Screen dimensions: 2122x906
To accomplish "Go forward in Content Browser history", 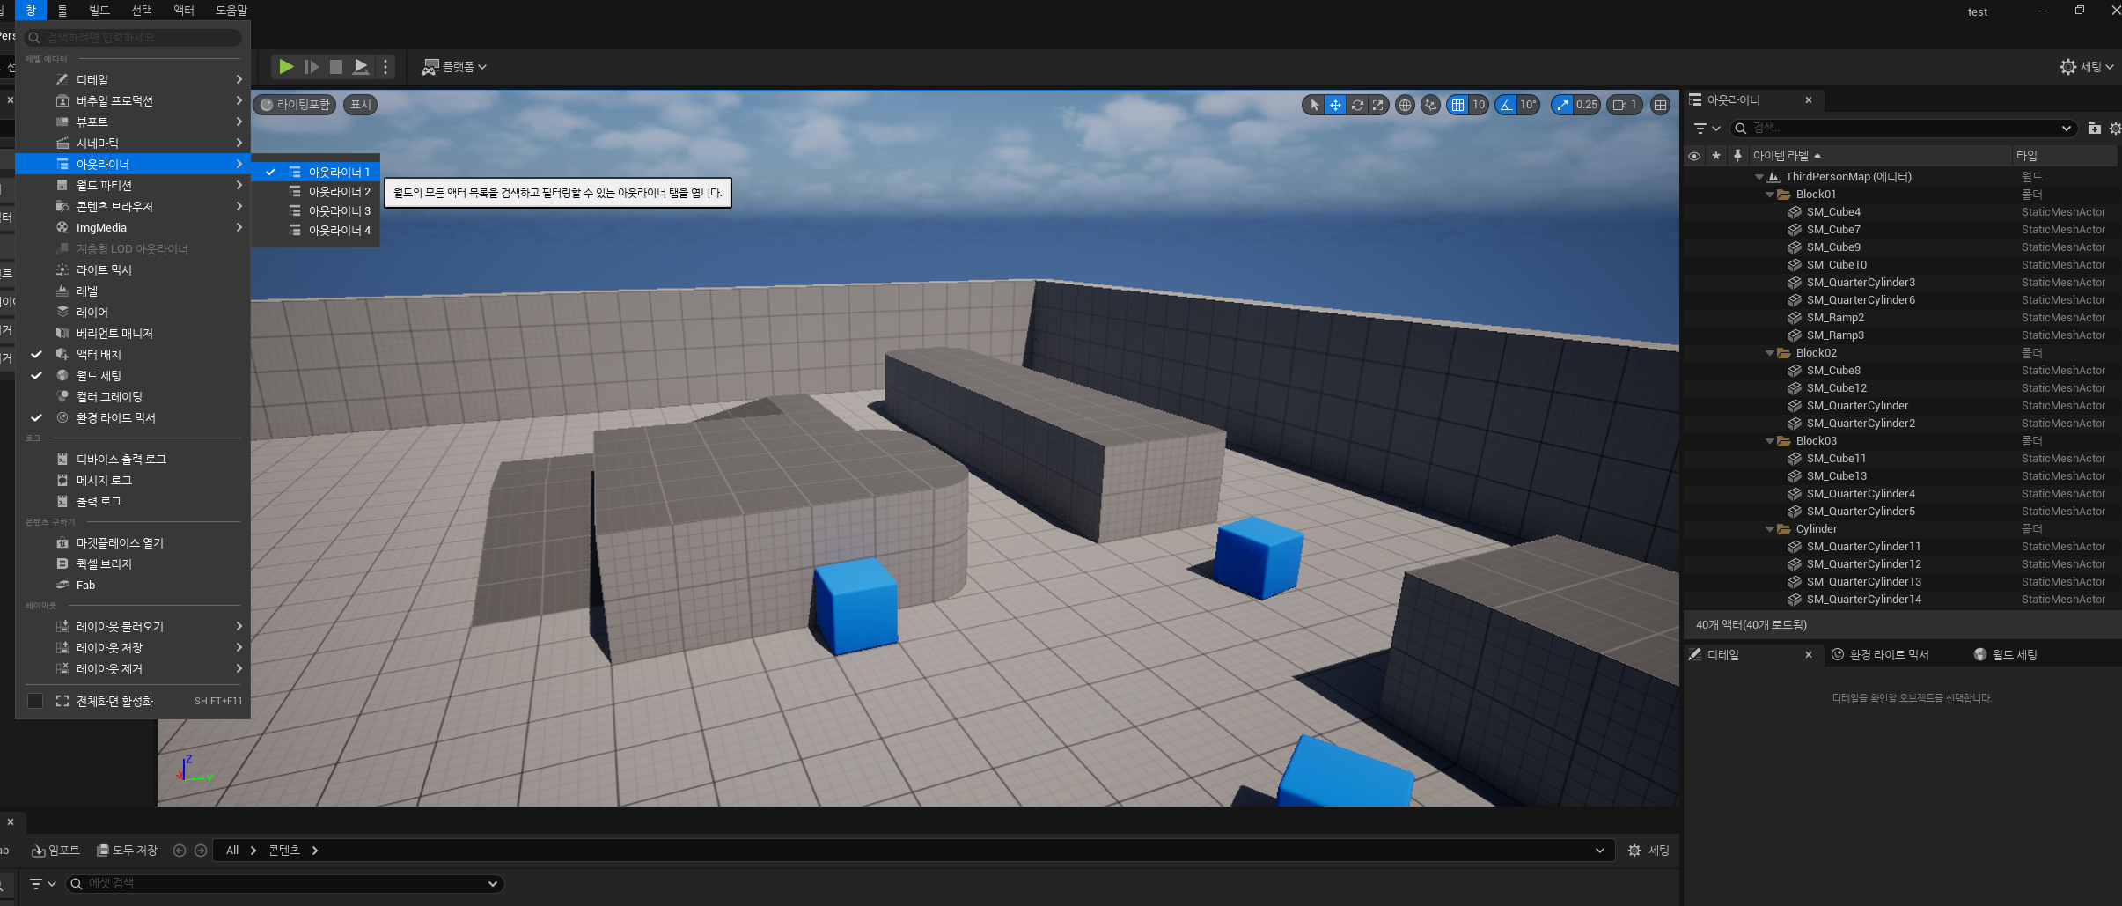I will point(201,851).
